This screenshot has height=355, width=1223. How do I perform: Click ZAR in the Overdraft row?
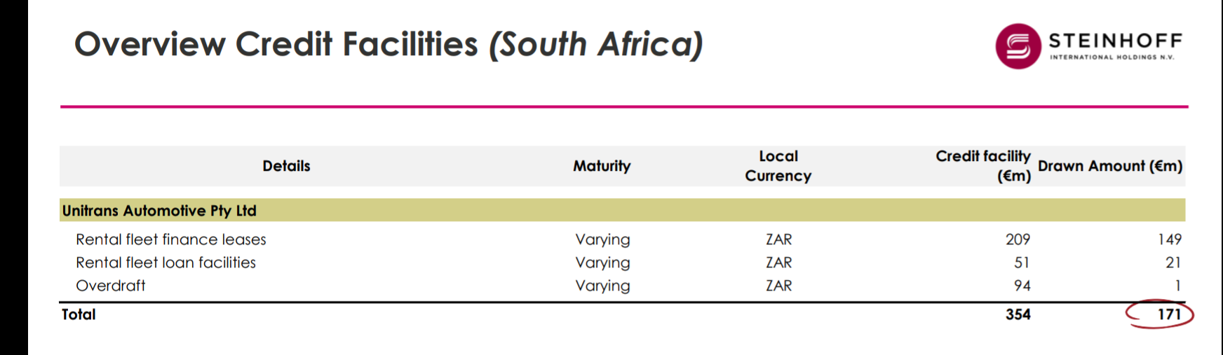778,286
